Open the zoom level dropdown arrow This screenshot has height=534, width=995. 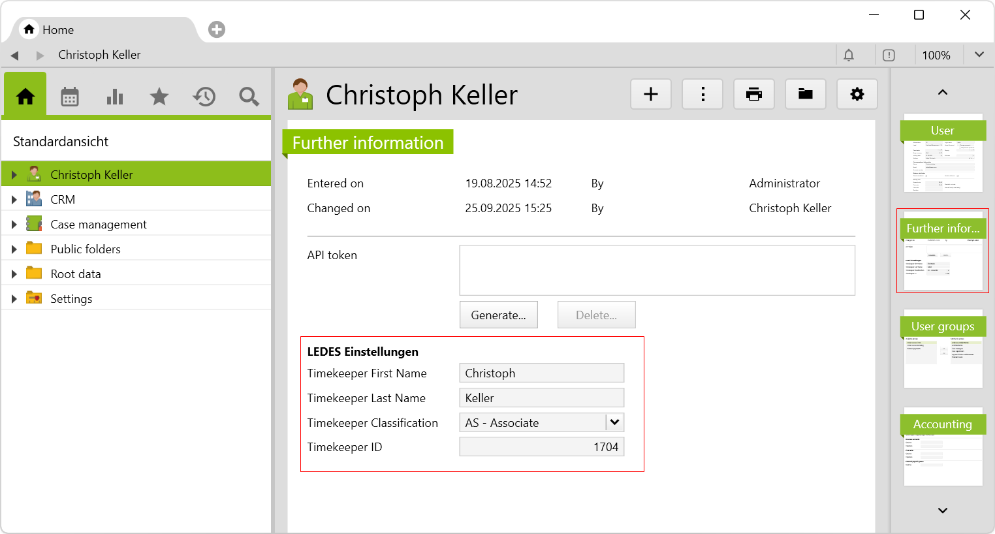click(979, 55)
